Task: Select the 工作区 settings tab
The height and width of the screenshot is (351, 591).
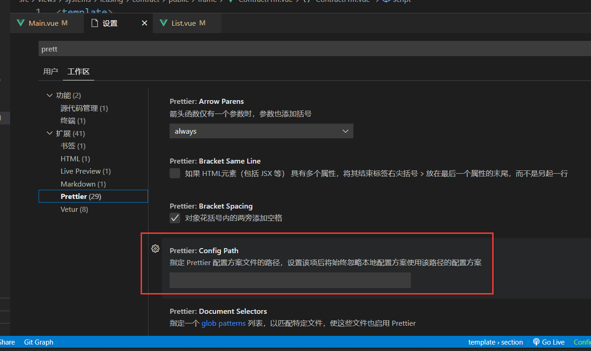Action: 79,72
